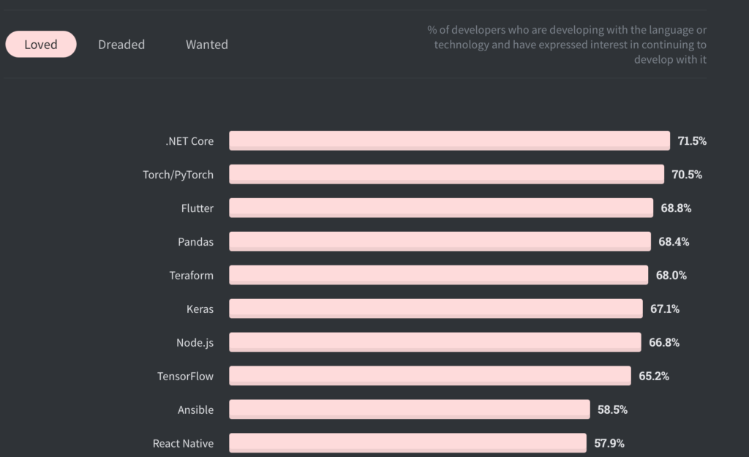Select the Flutter bar

(x=441, y=208)
